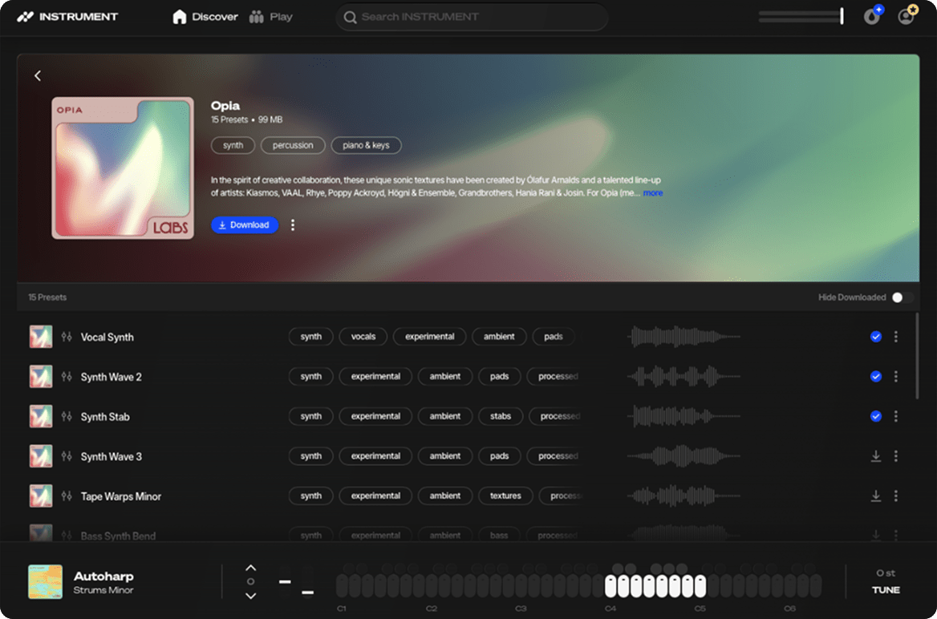The height and width of the screenshot is (619, 937).
Task: Click the back arrow on the Opia banner
Action: 38,75
